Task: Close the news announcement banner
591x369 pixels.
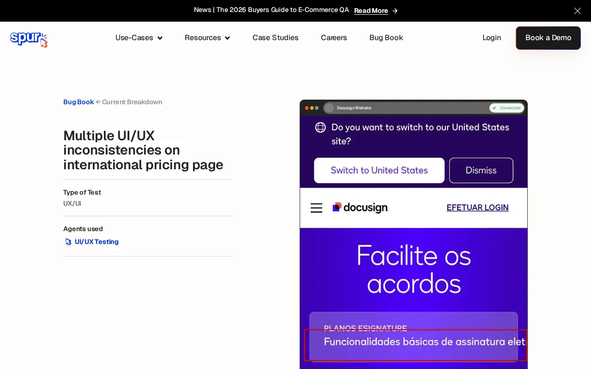Action: tap(578, 11)
